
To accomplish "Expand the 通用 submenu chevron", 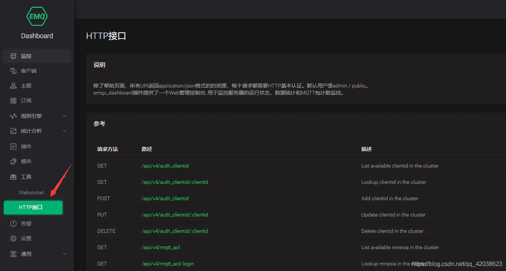I will [65, 254].
